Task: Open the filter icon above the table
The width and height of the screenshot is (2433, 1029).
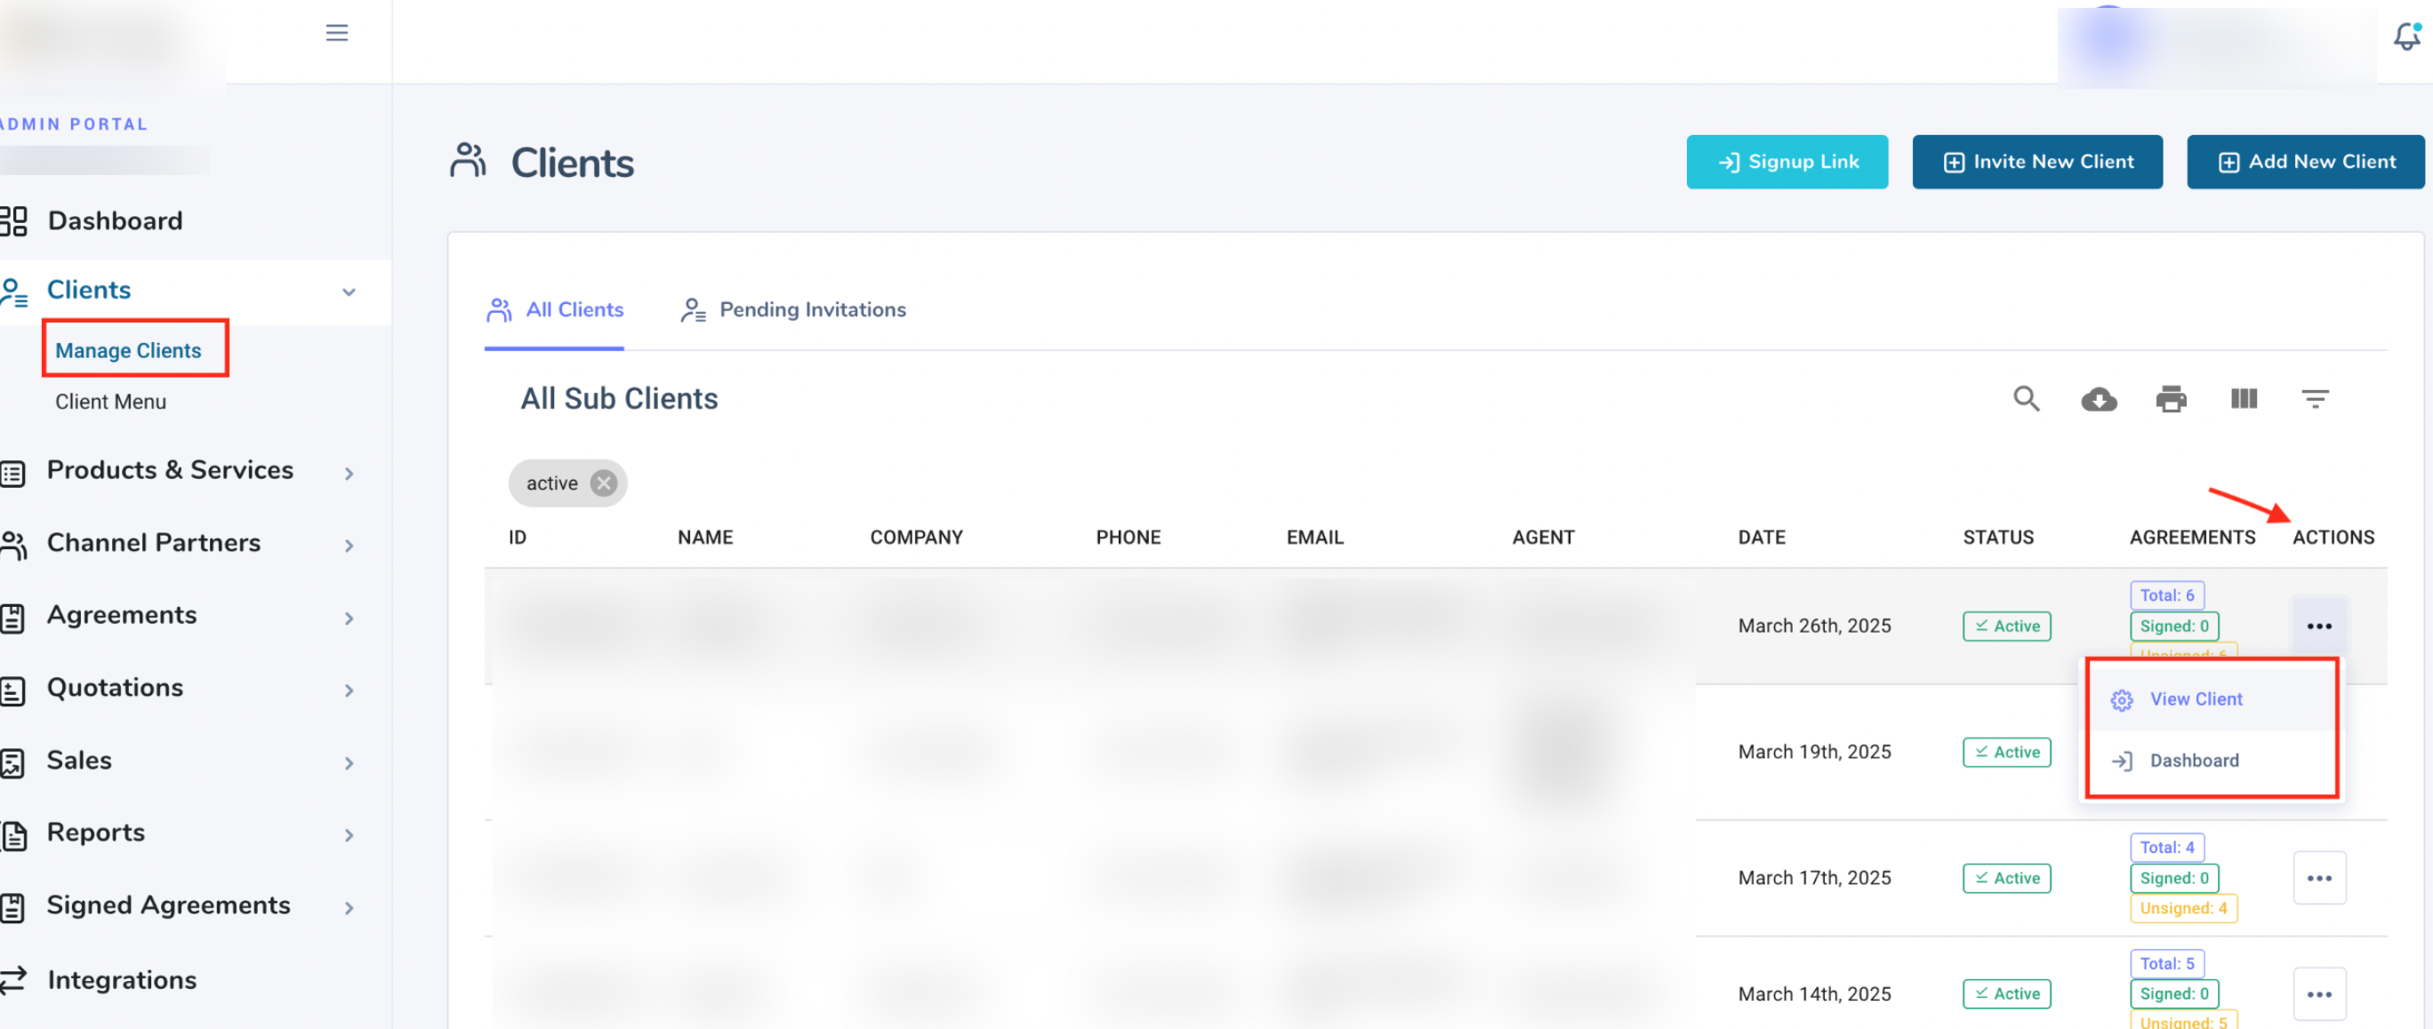Action: tap(2316, 398)
